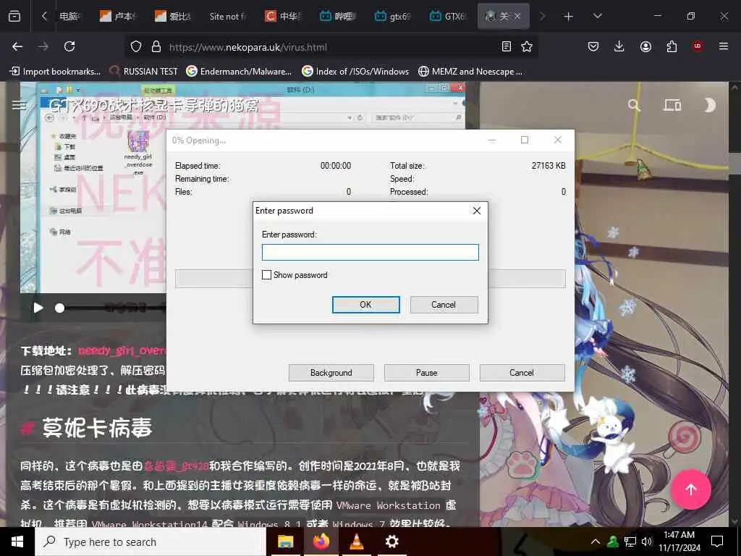Seek using the video progress handle
The image size is (741, 556).
pyautogui.click(x=59, y=308)
